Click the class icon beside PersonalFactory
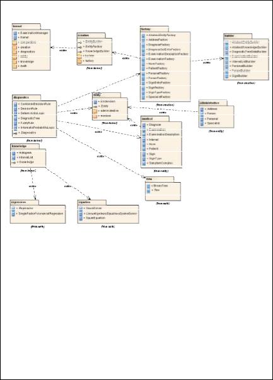 point(143,73)
